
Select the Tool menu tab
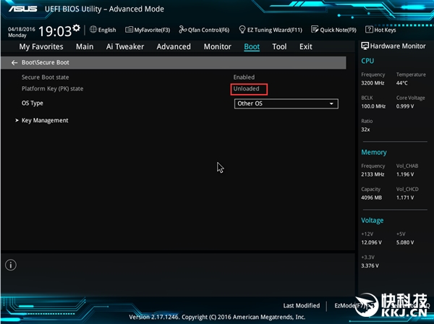coord(279,47)
